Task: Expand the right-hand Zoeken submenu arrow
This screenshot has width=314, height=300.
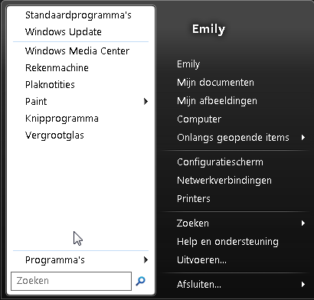Action: pos(303,223)
